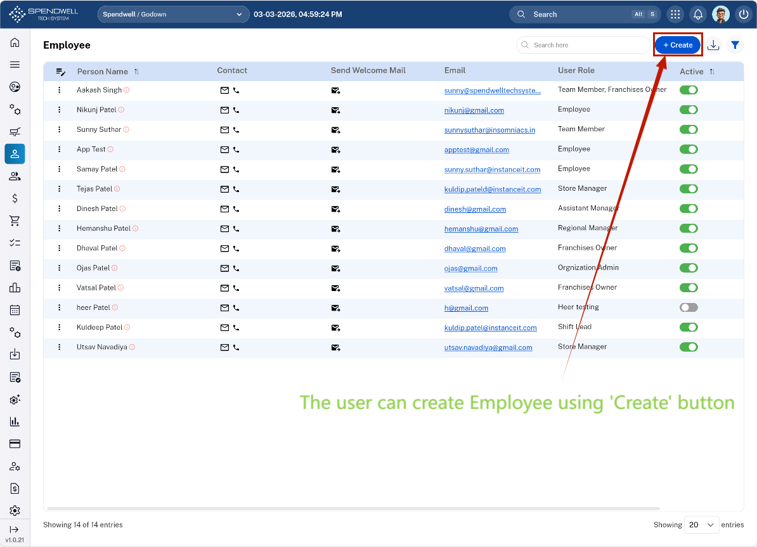
Task: Toggle Active switch for Hemanshu Patel
Action: (x=689, y=228)
